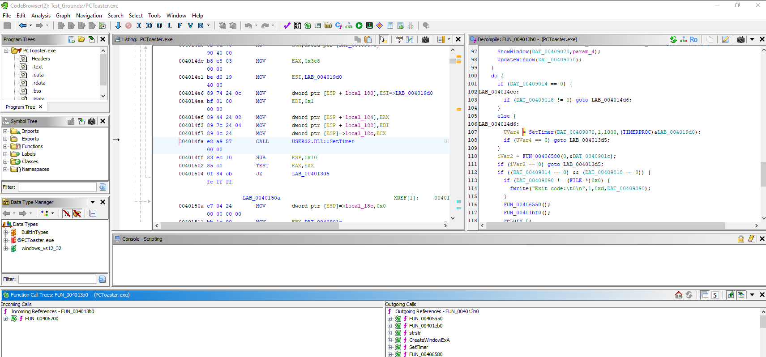The width and height of the screenshot is (766, 357).
Task: Click the green Run script toolbar icon
Action: click(x=359, y=25)
